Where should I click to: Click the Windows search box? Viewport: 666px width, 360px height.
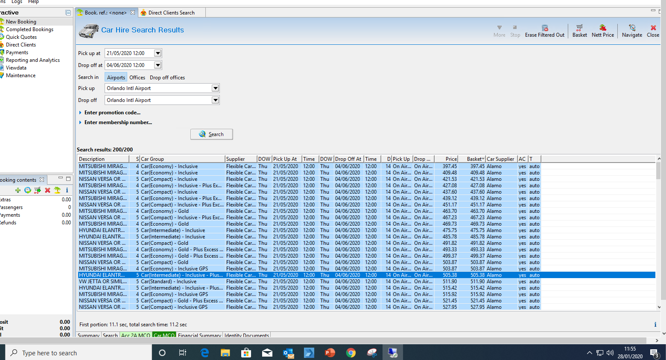coord(79,353)
